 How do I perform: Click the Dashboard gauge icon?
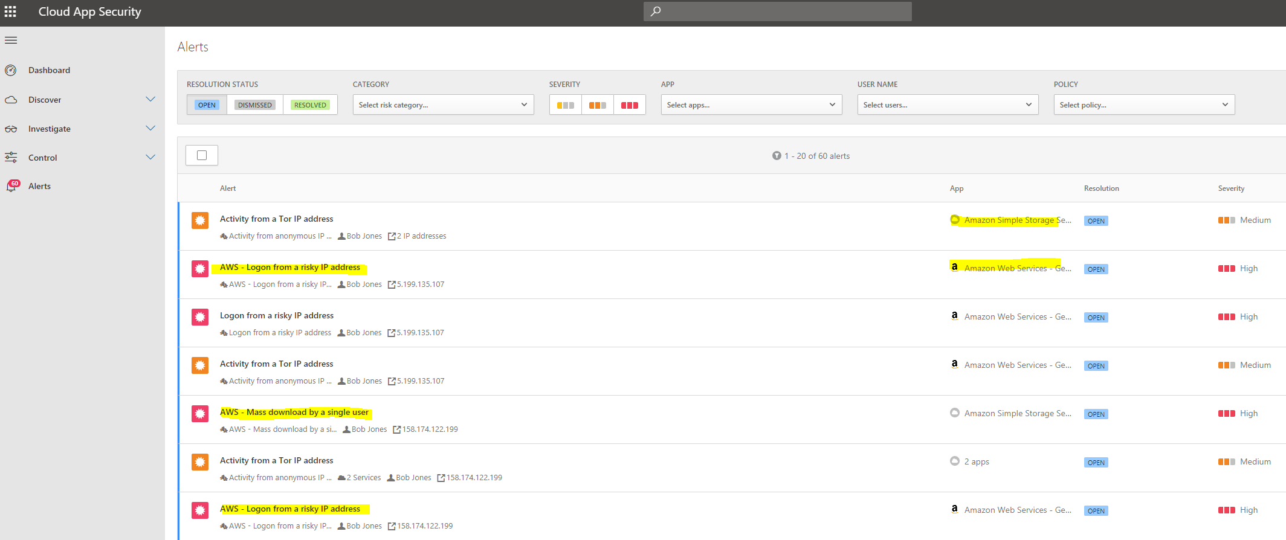coord(11,71)
